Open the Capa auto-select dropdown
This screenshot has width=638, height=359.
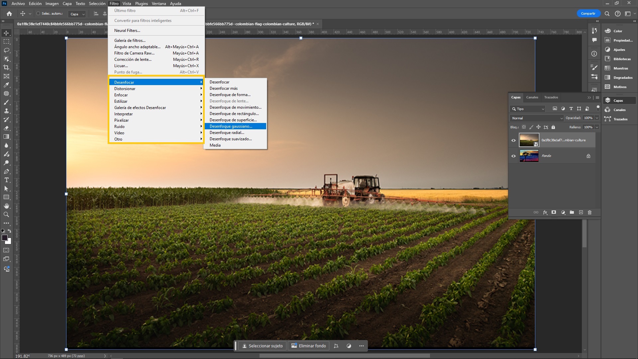point(77,14)
